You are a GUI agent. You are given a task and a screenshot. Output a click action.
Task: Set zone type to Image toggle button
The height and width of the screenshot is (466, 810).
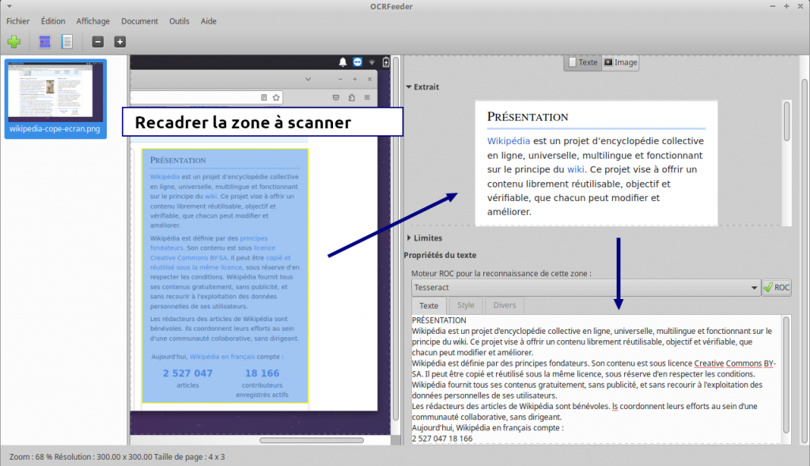pyautogui.click(x=620, y=63)
